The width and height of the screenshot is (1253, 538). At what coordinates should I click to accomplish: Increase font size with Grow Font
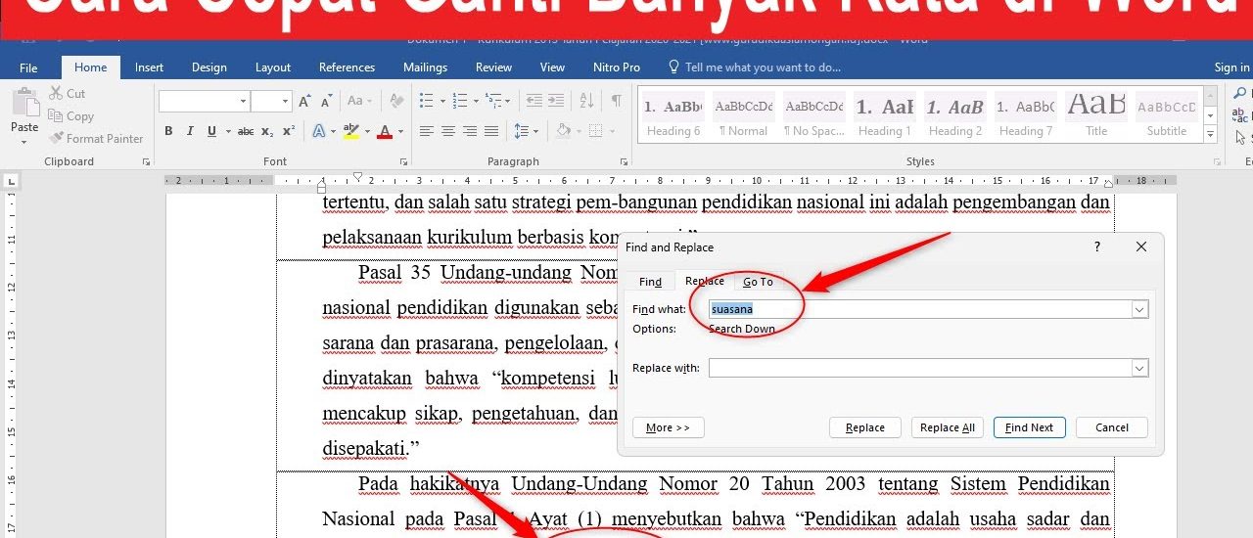305,101
